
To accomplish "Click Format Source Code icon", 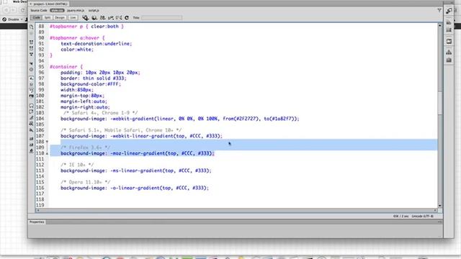I will click(32, 151).
